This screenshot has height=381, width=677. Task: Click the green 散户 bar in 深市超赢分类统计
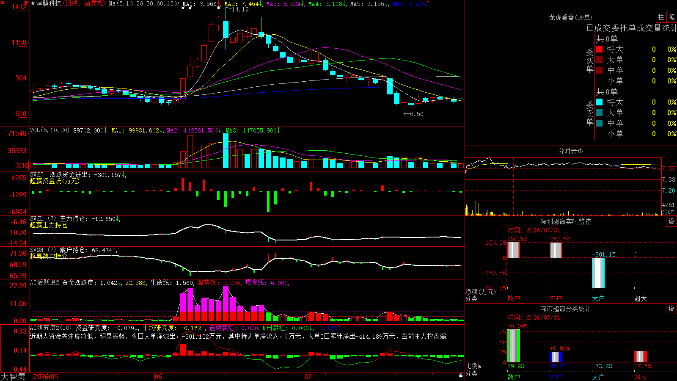tap(514, 346)
